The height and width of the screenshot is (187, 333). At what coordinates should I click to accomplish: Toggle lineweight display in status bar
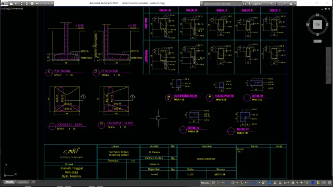pyautogui.click(x=264, y=183)
